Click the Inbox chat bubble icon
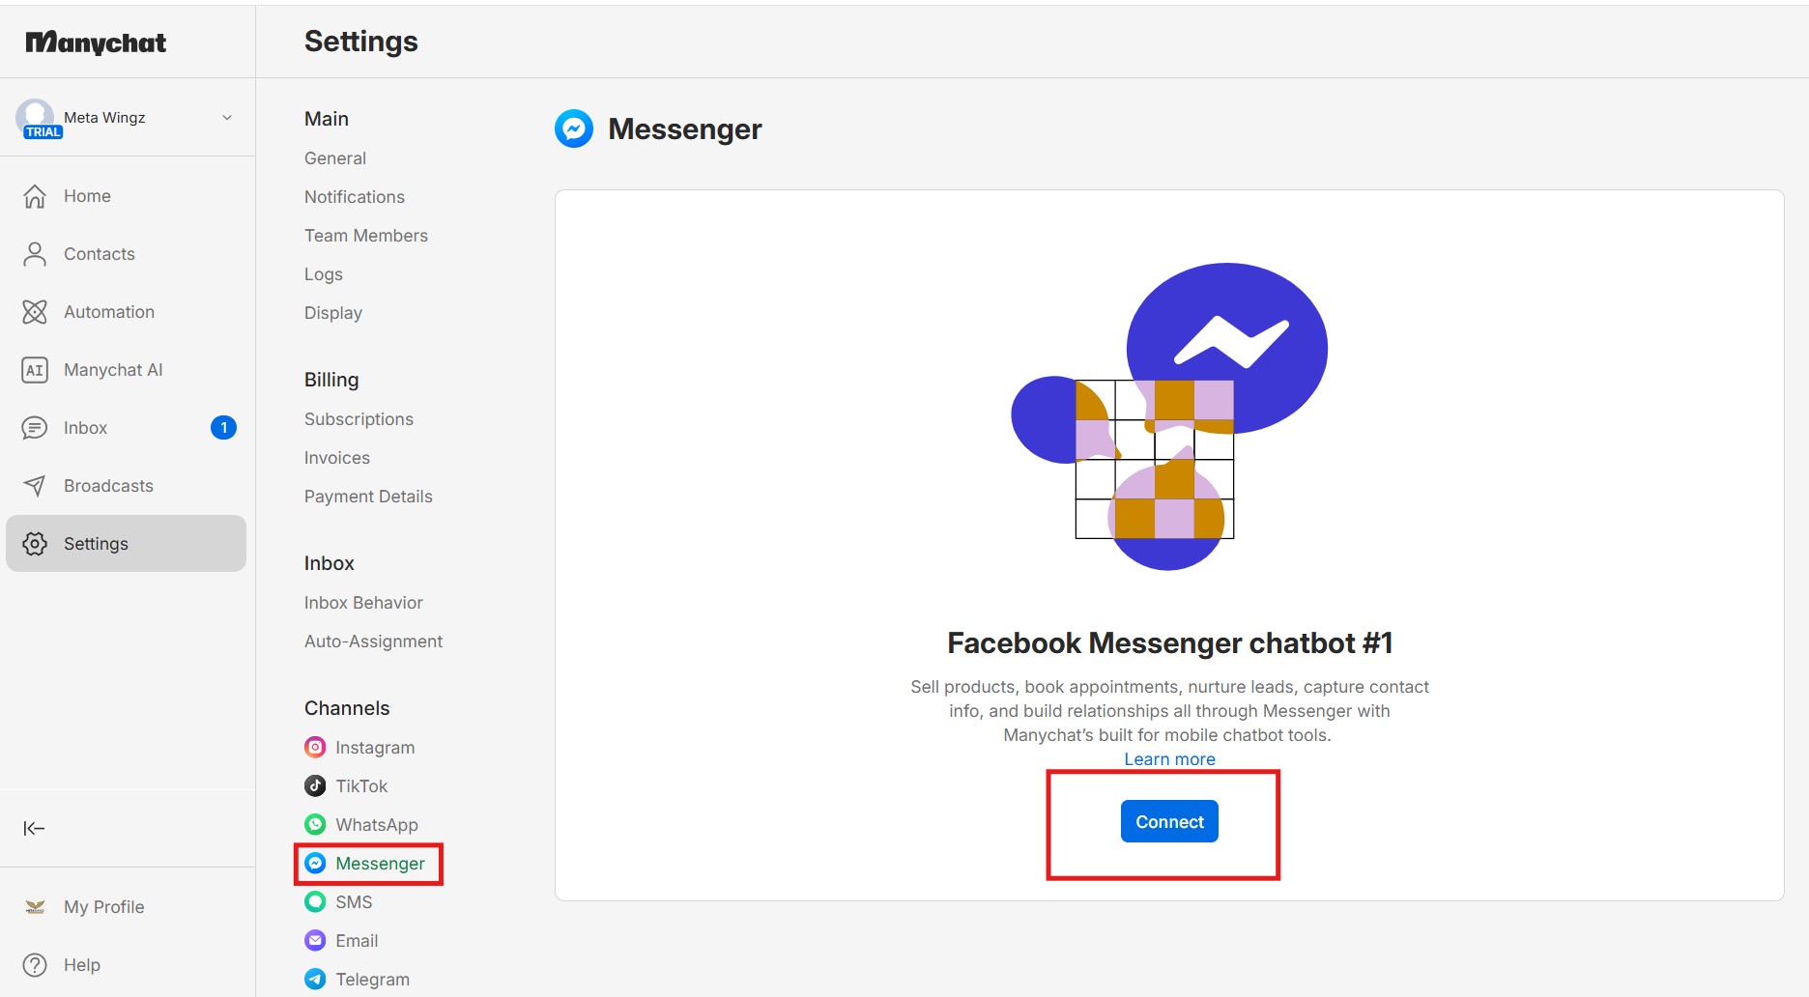Viewport: 1809px width, 997px height. pyautogui.click(x=35, y=428)
